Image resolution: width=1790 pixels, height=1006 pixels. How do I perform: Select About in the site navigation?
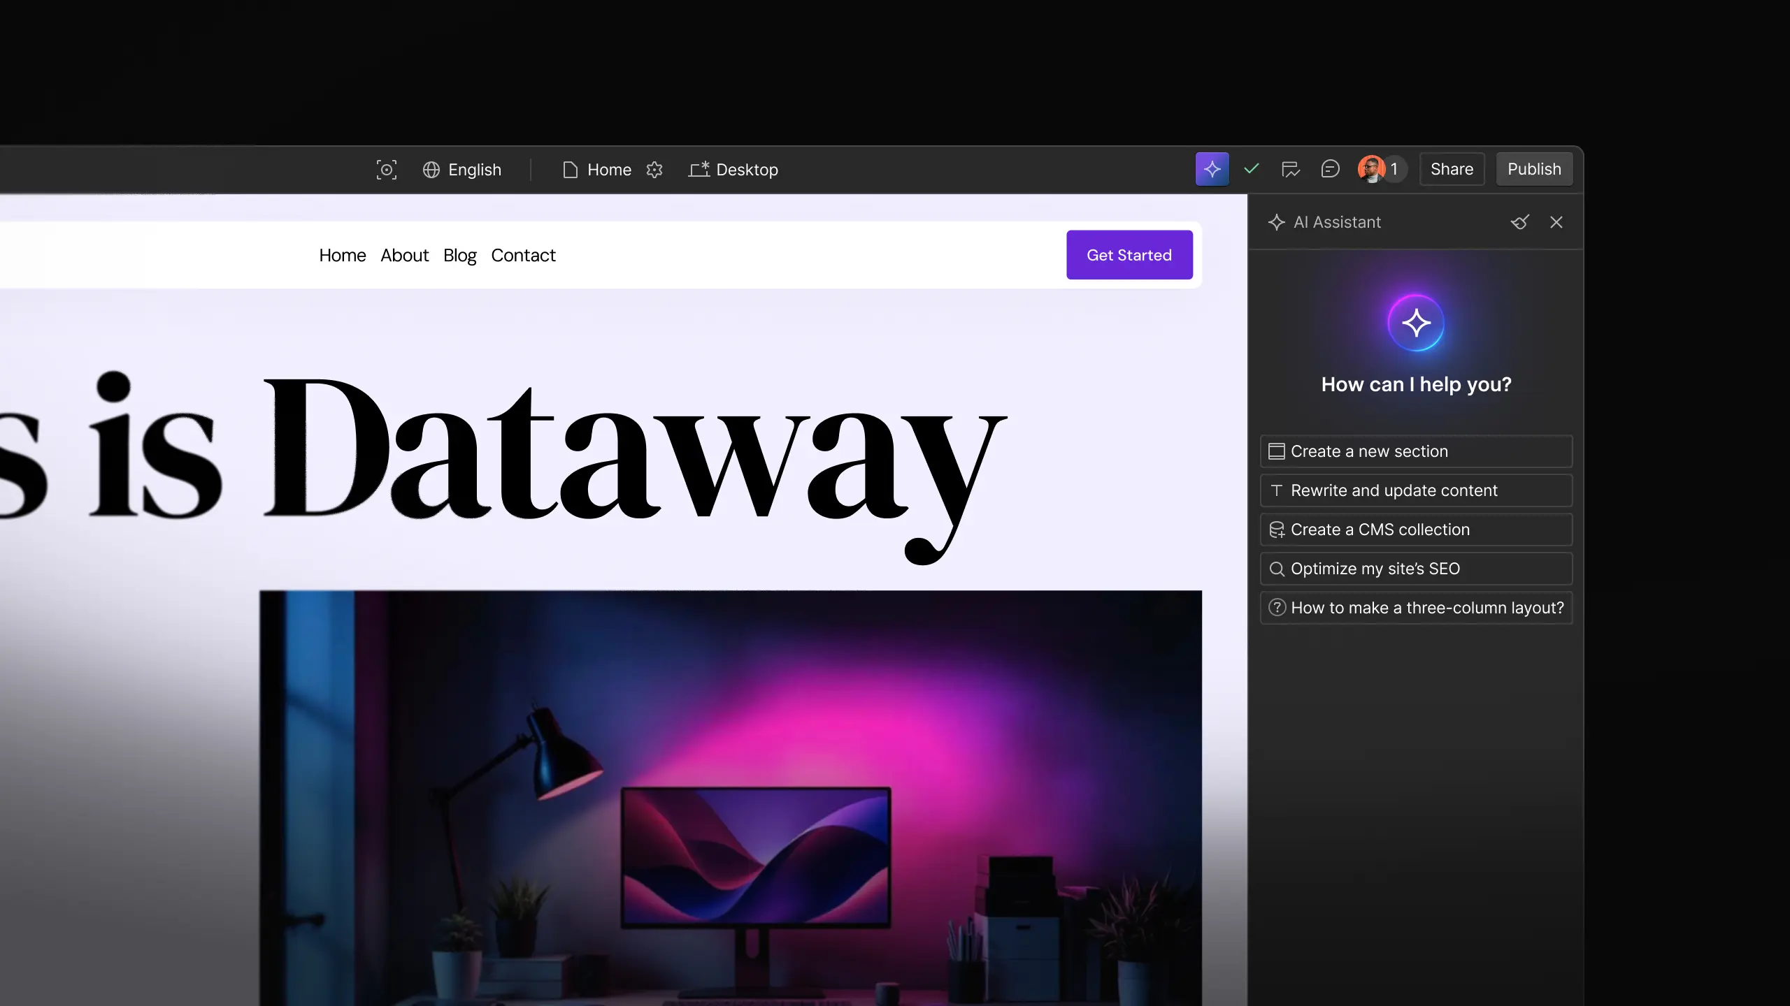click(x=404, y=255)
